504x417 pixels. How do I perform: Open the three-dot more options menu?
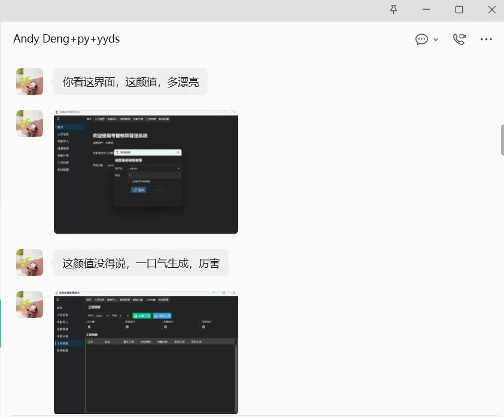pos(486,40)
